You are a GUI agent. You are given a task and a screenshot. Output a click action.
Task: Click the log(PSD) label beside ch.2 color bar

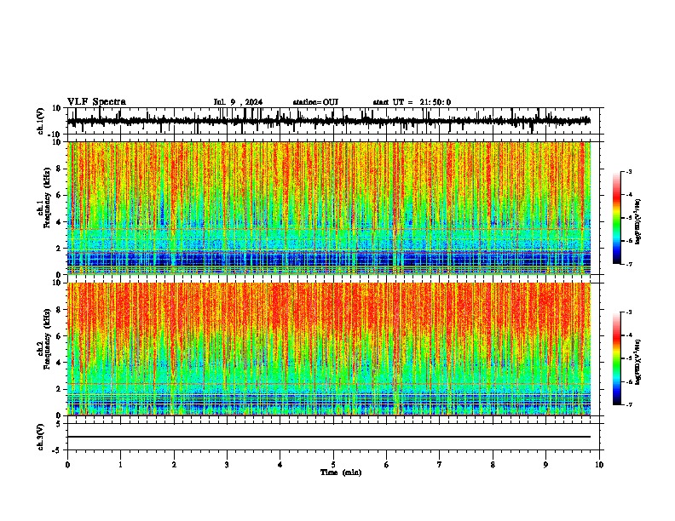coord(638,362)
